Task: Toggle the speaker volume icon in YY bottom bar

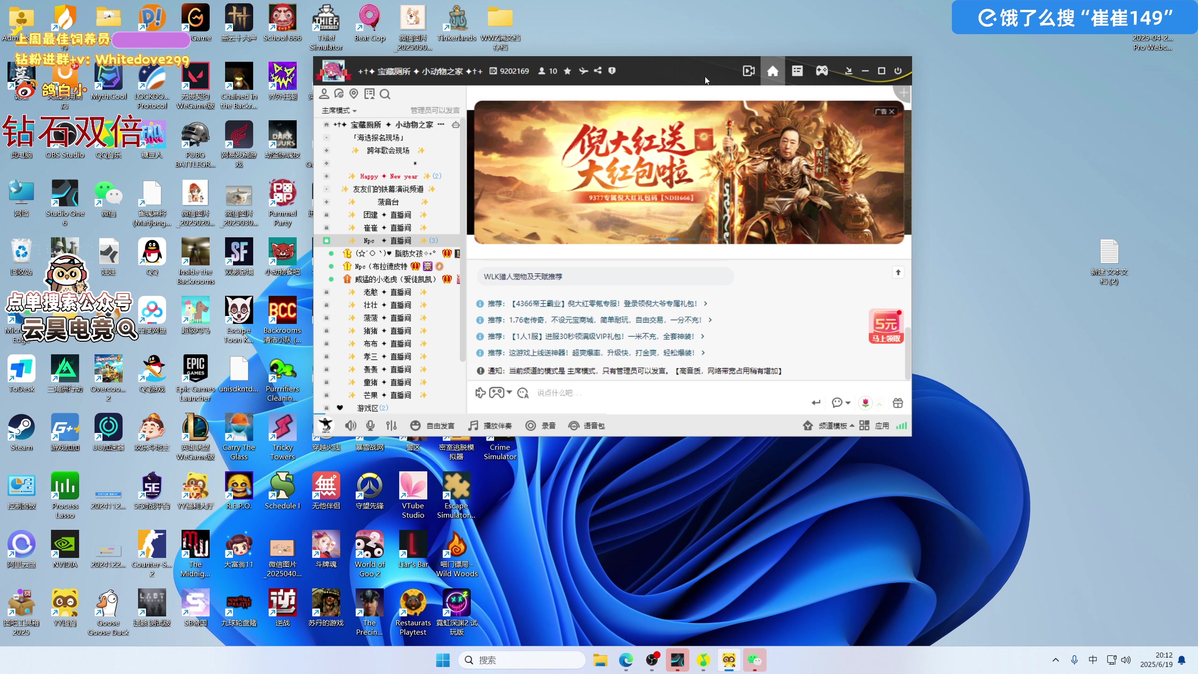Action: 350,425
